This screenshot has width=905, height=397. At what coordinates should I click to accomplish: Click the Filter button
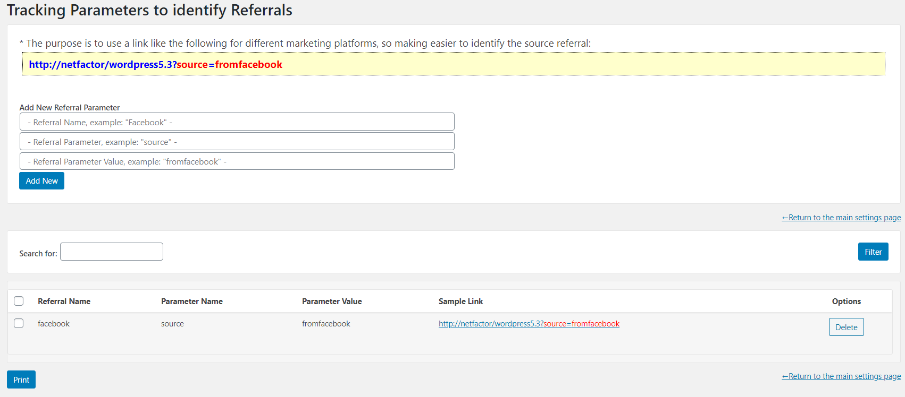[873, 252]
